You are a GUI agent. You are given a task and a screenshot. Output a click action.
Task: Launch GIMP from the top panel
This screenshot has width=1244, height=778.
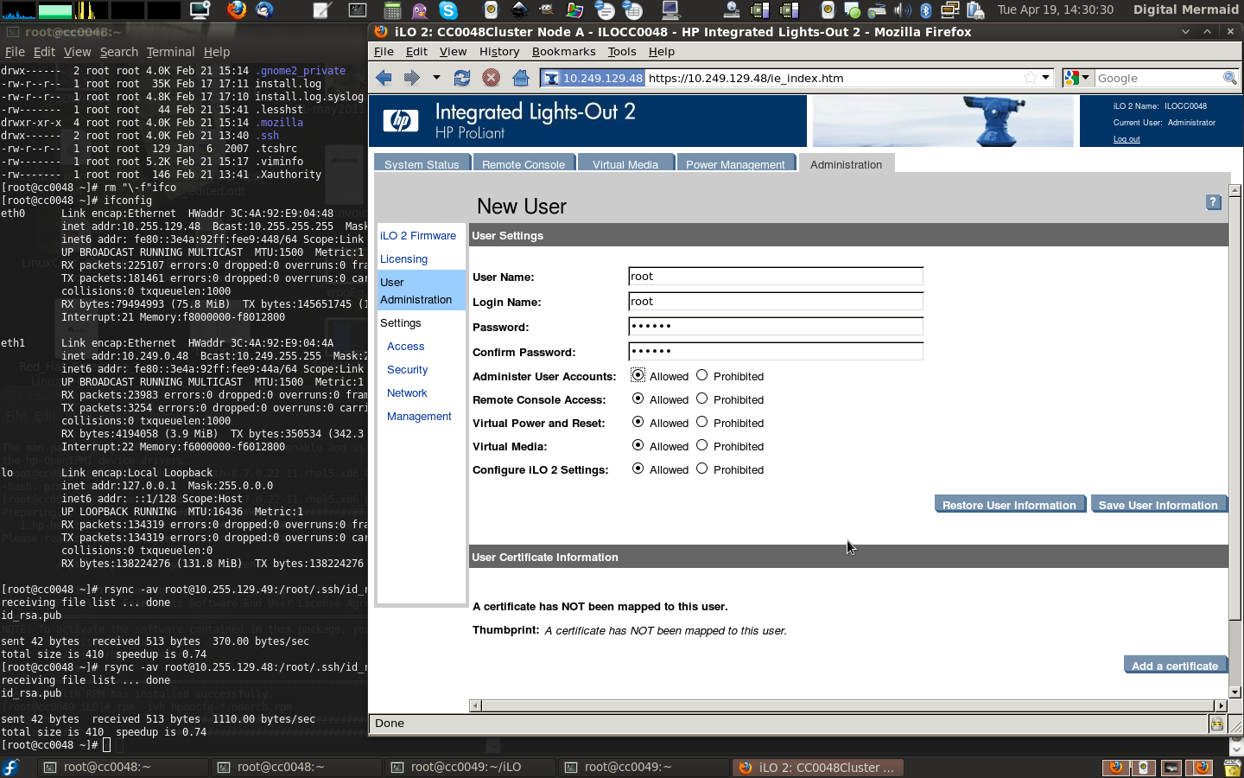[x=547, y=10]
